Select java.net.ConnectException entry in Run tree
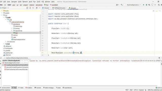The image size is (162, 91). pyautogui.click(x=16, y=67)
